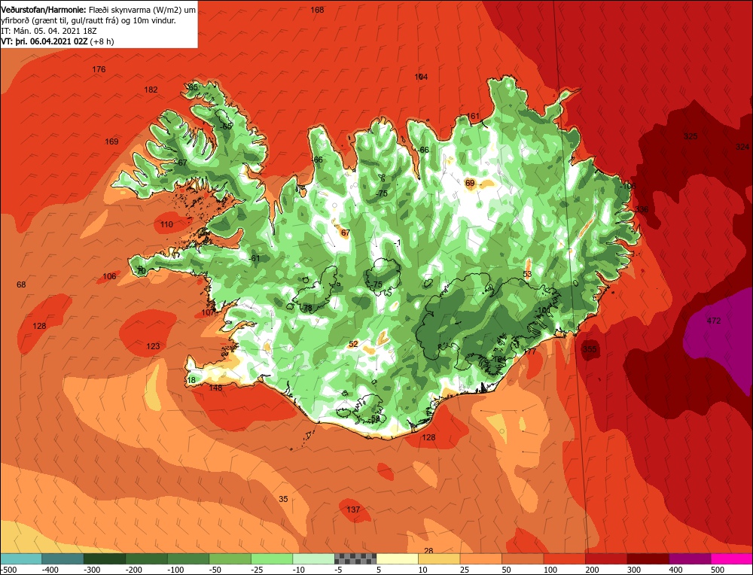The height and width of the screenshot is (575, 753).
Task: Select the 'IT: Mán. 05. 04. 2021 18Z' line
Action: tap(49, 31)
